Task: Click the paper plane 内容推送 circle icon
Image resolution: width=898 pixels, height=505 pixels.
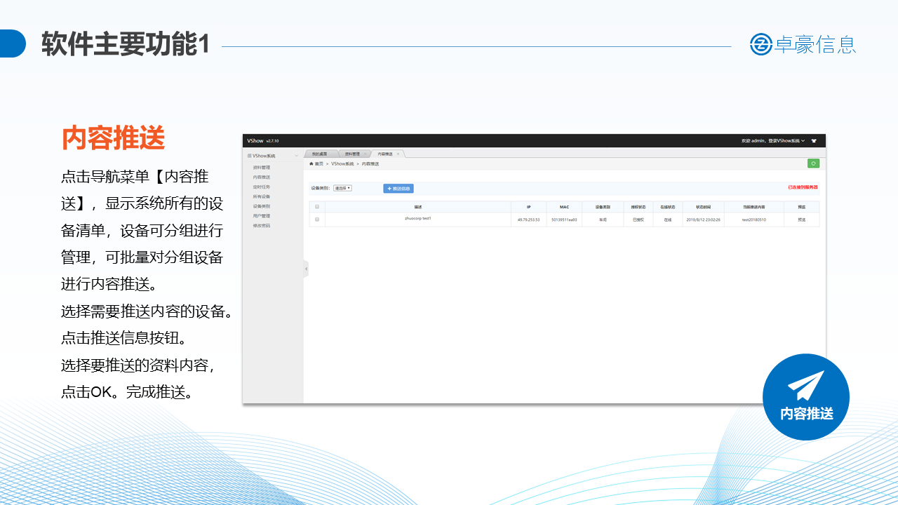Action: pyautogui.click(x=805, y=396)
